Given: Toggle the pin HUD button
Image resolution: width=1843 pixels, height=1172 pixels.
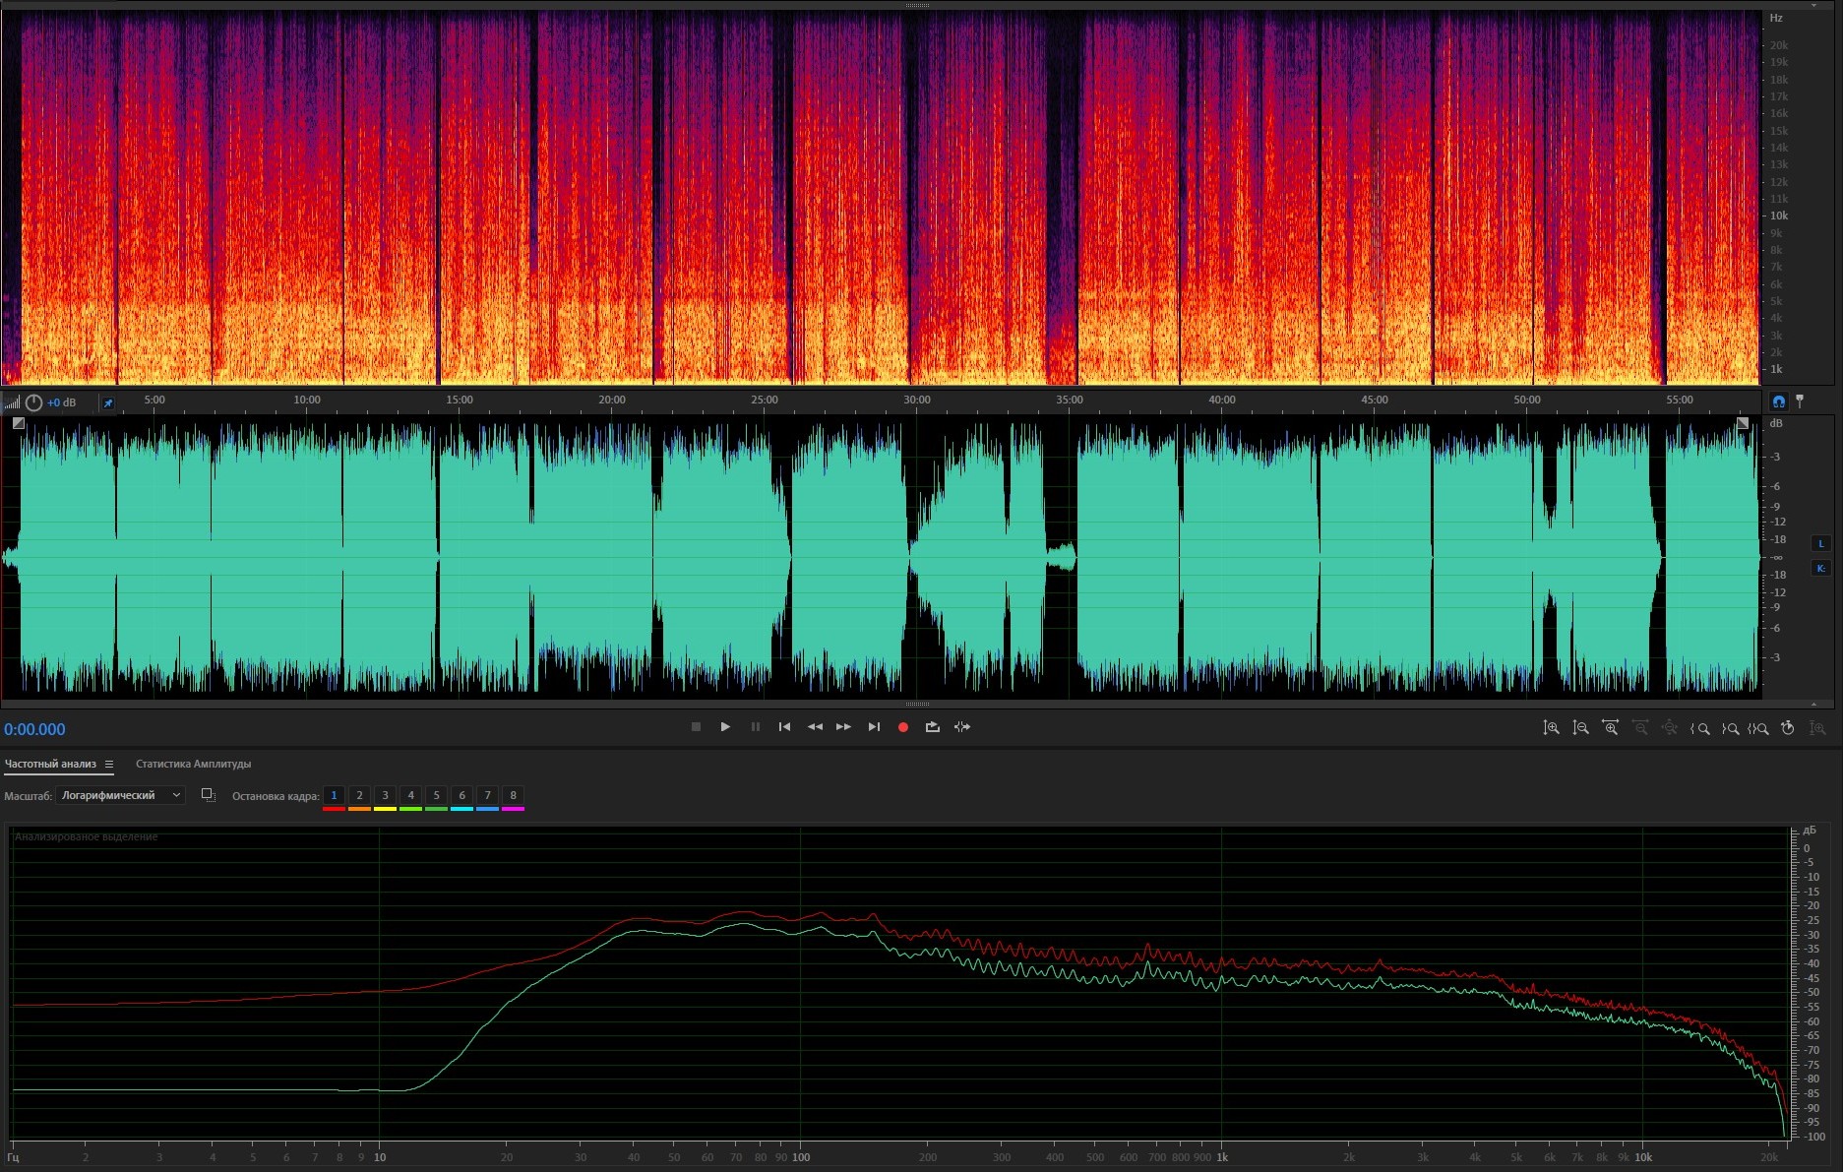Looking at the screenshot, I should click(108, 402).
